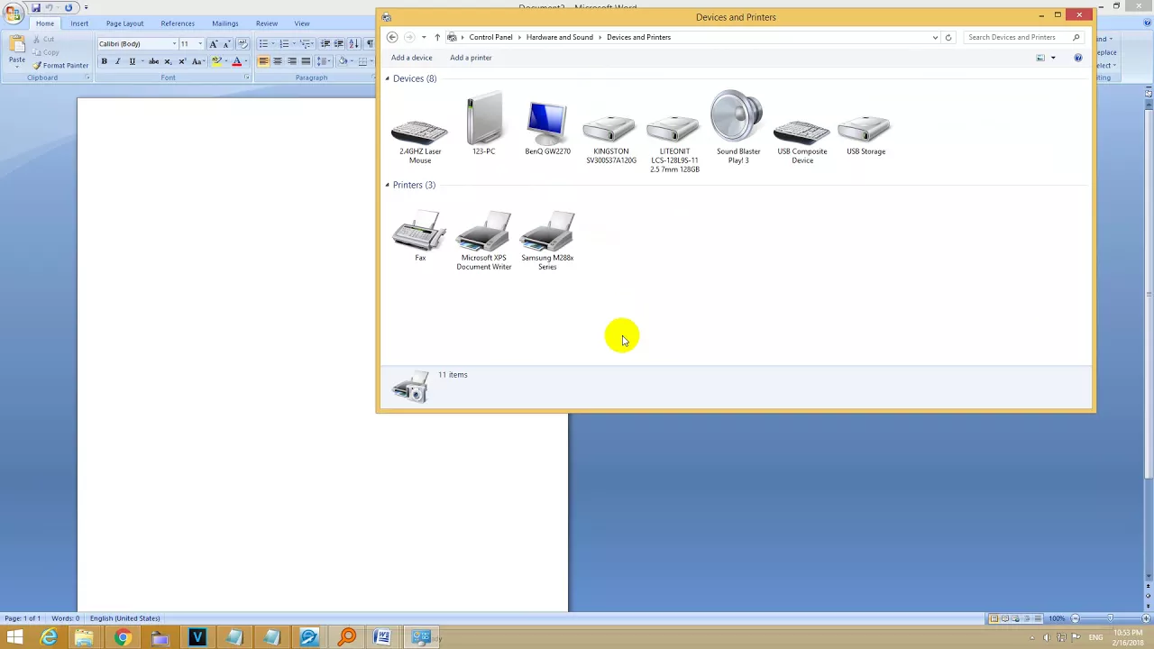
Task: Save document via Quick Access toolbar in Word
Action: [x=36, y=7]
